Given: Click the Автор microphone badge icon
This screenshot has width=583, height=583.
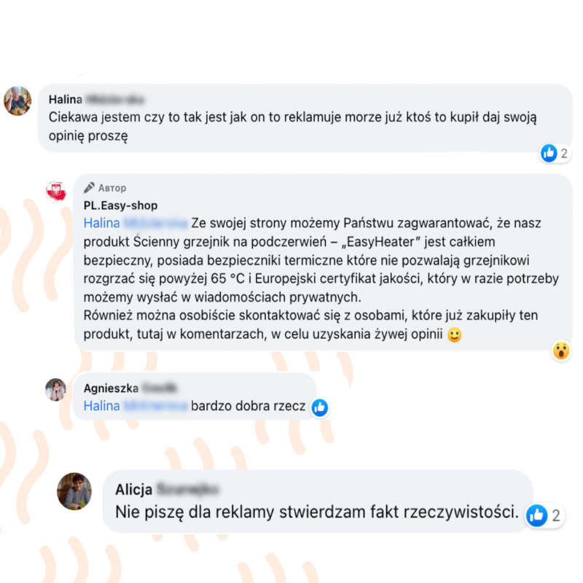Looking at the screenshot, I should coord(89,188).
